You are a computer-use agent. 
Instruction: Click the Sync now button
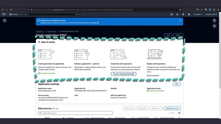[x=129, y=108]
